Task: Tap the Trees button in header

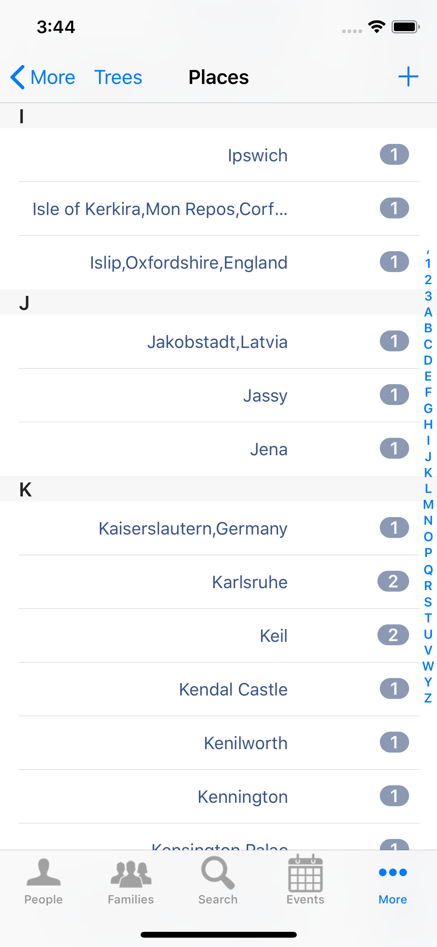Action: point(118,77)
